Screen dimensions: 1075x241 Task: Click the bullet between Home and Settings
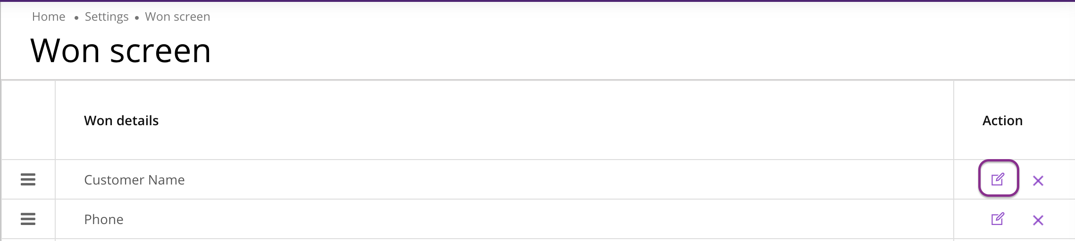point(76,18)
